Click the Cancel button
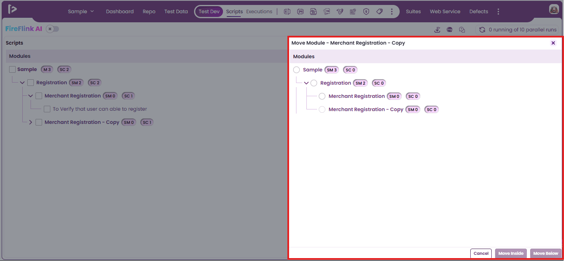The width and height of the screenshot is (564, 261). (x=481, y=254)
